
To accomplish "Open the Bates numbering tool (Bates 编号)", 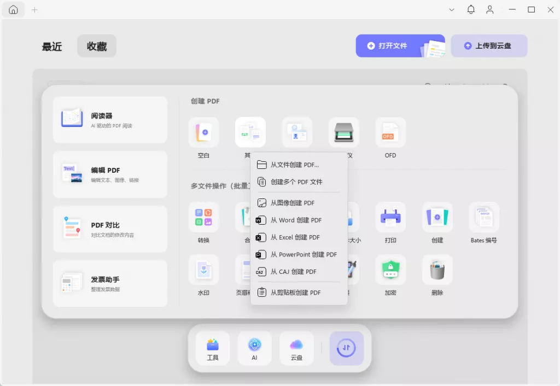I will pyautogui.click(x=483, y=217).
